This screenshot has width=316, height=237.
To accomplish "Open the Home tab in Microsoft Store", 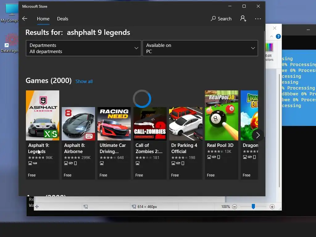I will coord(43,19).
